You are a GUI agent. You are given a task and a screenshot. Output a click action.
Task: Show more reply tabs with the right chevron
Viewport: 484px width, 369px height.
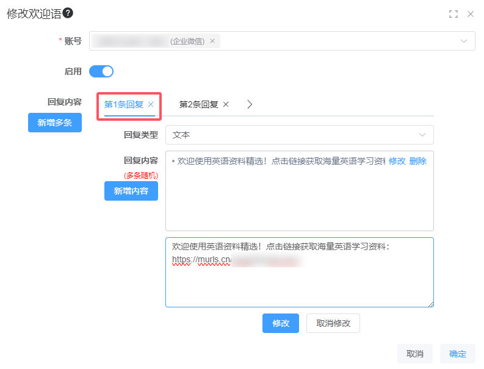click(250, 104)
